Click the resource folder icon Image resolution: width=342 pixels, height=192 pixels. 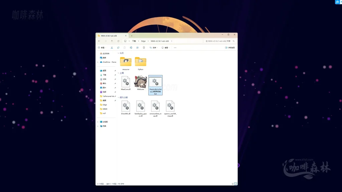(126, 62)
